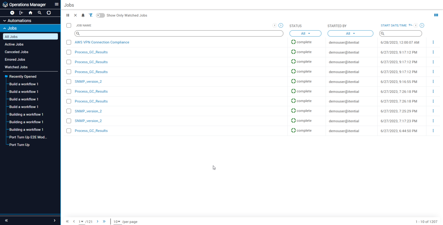Open the per page count dropdown
The image size is (443, 225).
(117, 222)
